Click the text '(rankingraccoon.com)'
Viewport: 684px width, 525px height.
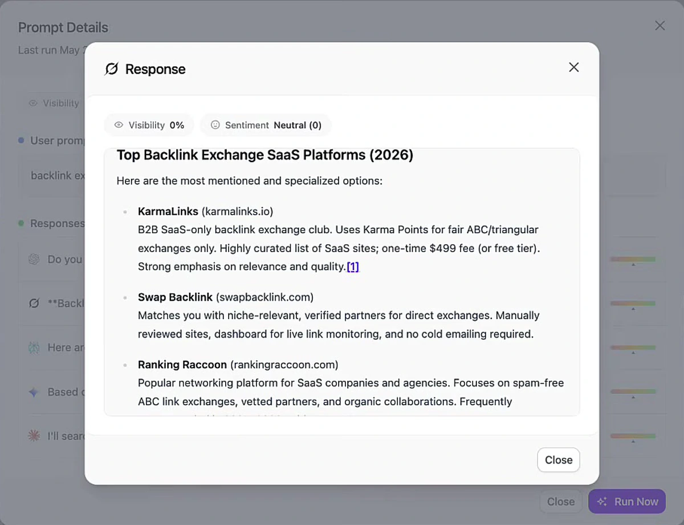(x=284, y=364)
